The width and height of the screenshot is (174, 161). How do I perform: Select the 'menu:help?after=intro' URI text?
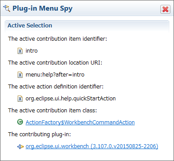click(x=55, y=75)
